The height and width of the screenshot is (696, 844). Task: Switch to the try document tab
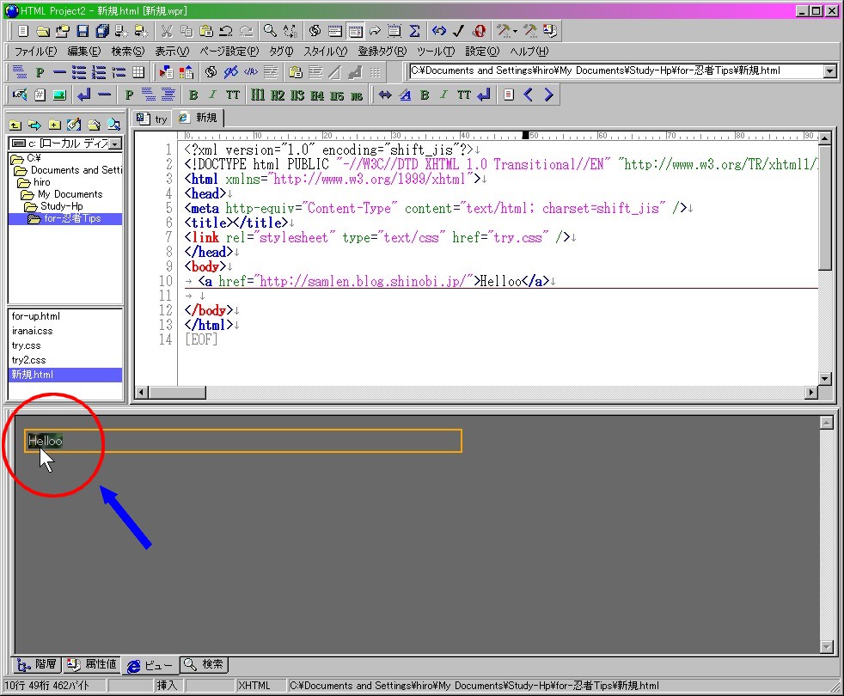click(153, 119)
